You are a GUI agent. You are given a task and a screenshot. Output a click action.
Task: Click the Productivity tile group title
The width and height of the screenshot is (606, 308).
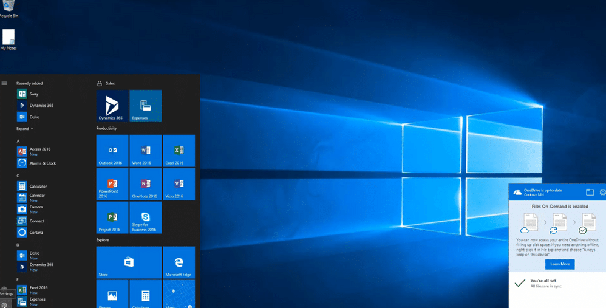(106, 128)
